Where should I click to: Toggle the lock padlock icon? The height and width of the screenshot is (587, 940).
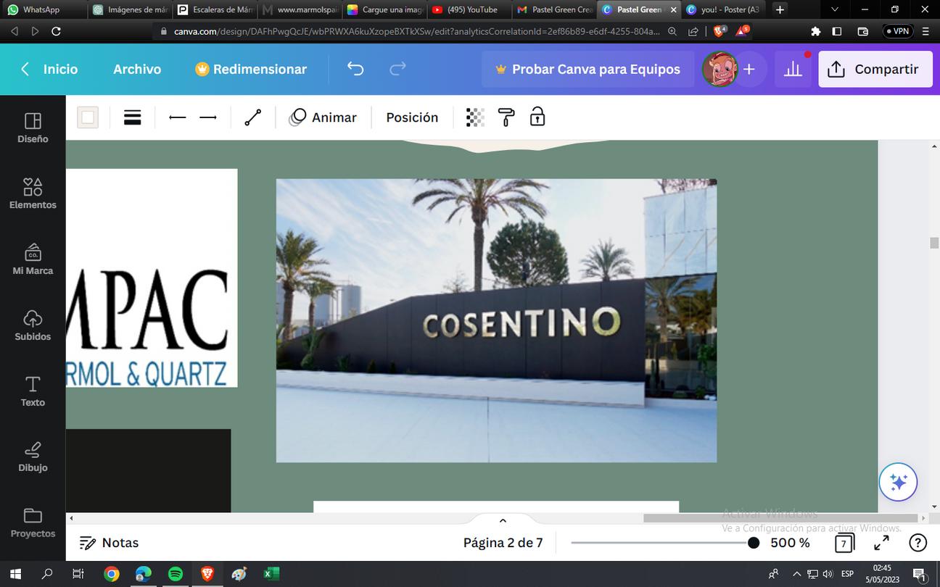537,117
